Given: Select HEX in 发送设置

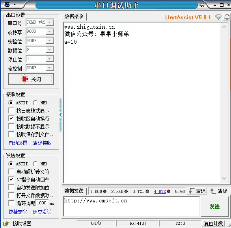Looking at the screenshot, I should tap(35, 164).
